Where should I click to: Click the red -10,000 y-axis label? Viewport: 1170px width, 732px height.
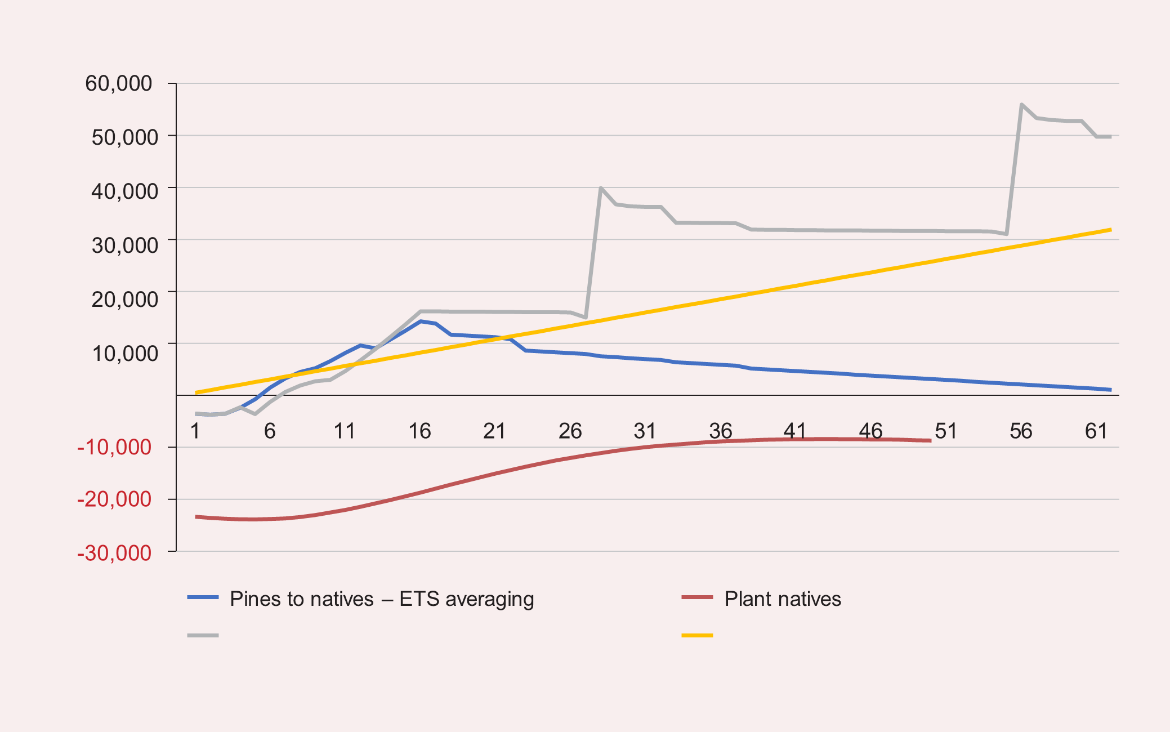(x=114, y=447)
